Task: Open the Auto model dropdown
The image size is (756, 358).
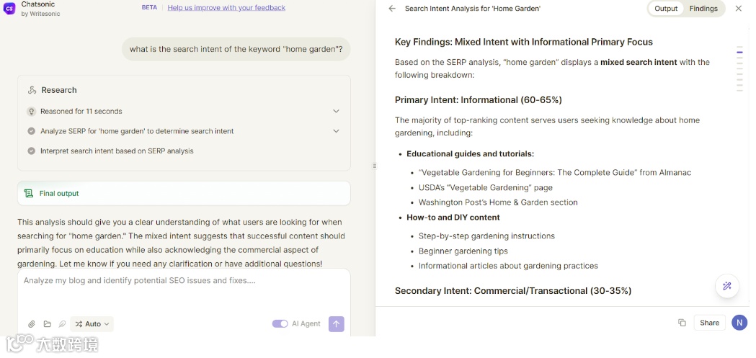Action: pos(92,324)
